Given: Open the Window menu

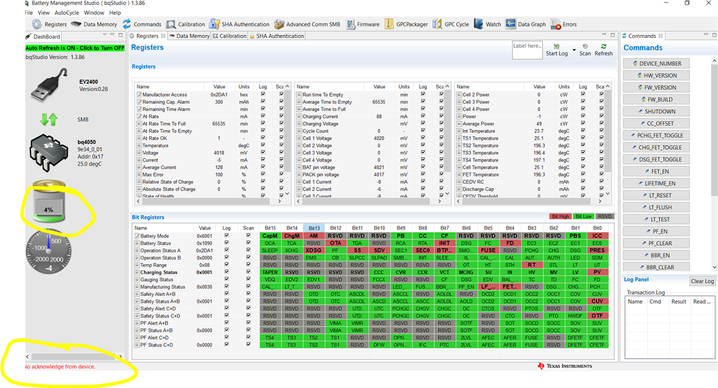Looking at the screenshot, I should click(94, 12).
